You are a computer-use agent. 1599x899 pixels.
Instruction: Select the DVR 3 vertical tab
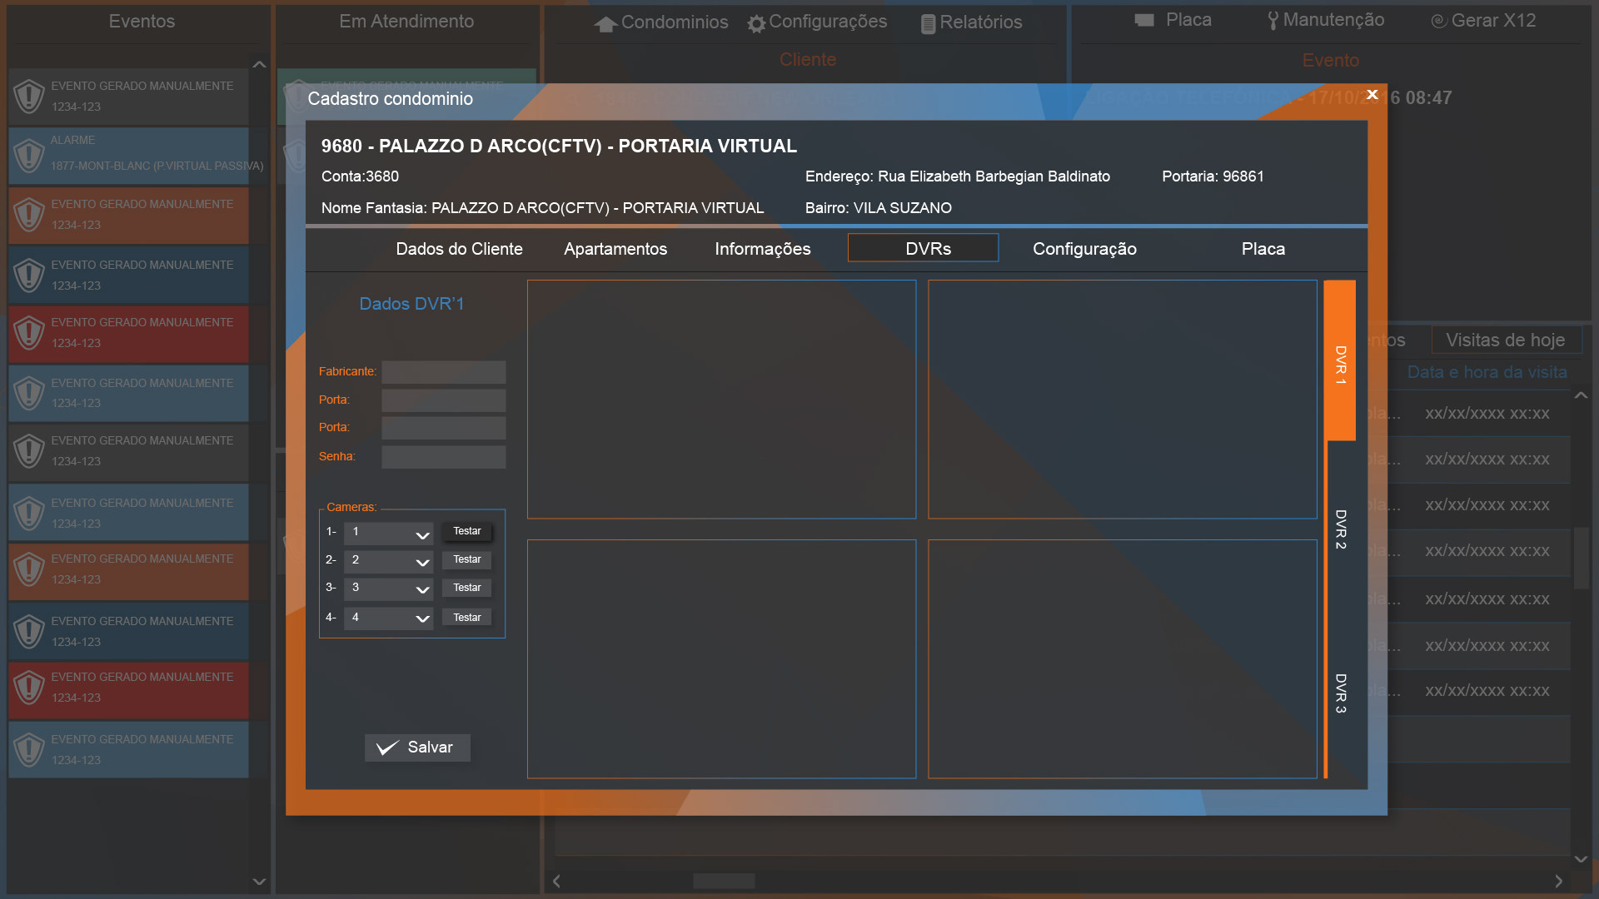[x=1340, y=693]
